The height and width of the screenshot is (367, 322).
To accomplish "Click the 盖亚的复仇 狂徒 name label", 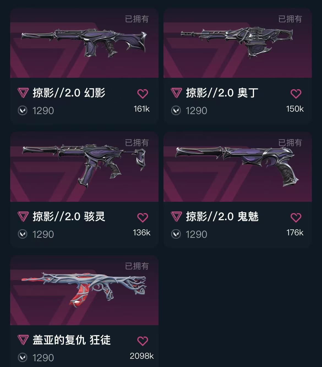I will (72, 340).
